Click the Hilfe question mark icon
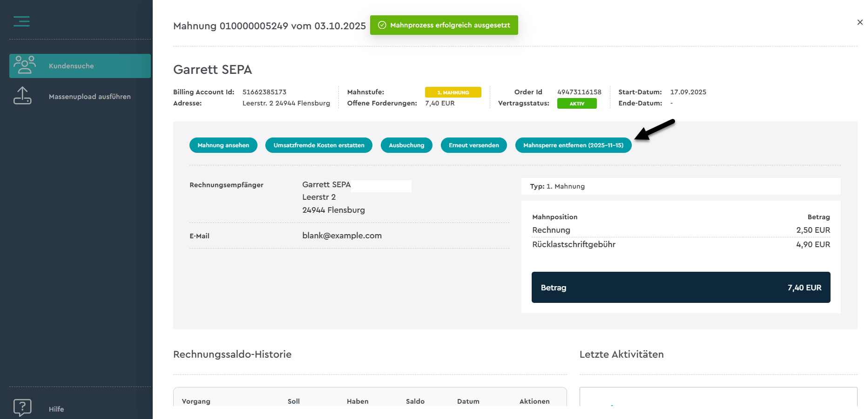 22,407
